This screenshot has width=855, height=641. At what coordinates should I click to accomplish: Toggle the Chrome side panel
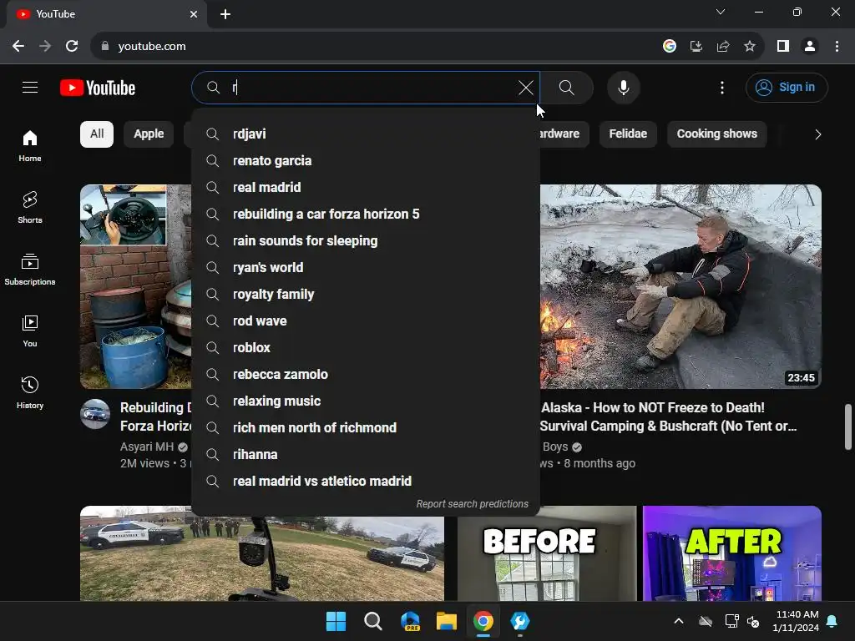783,47
